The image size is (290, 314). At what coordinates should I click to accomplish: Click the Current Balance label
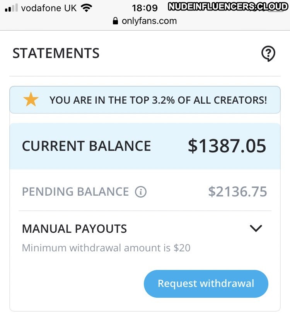[86, 146]
